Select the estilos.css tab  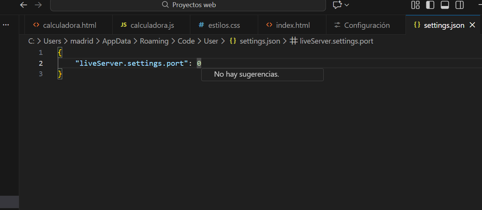click(224, 25)
